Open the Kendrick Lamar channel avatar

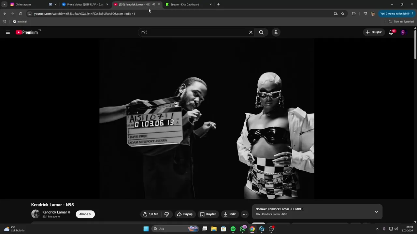pyautogui.click(x=35, y=214)
